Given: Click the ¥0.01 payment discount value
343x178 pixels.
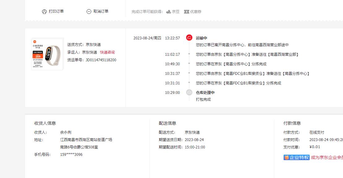Looking at the screenshot, I should (x=315, y=147).
